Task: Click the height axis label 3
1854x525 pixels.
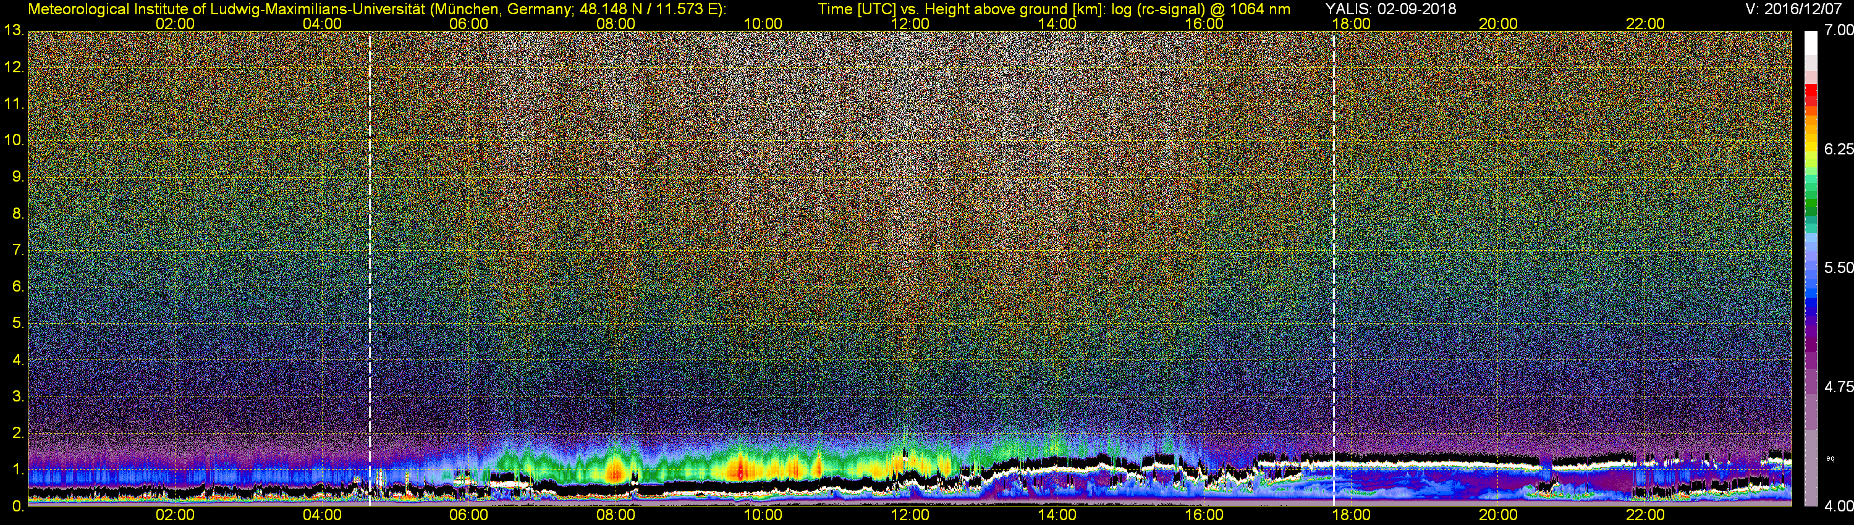Action: pos(18,397)
